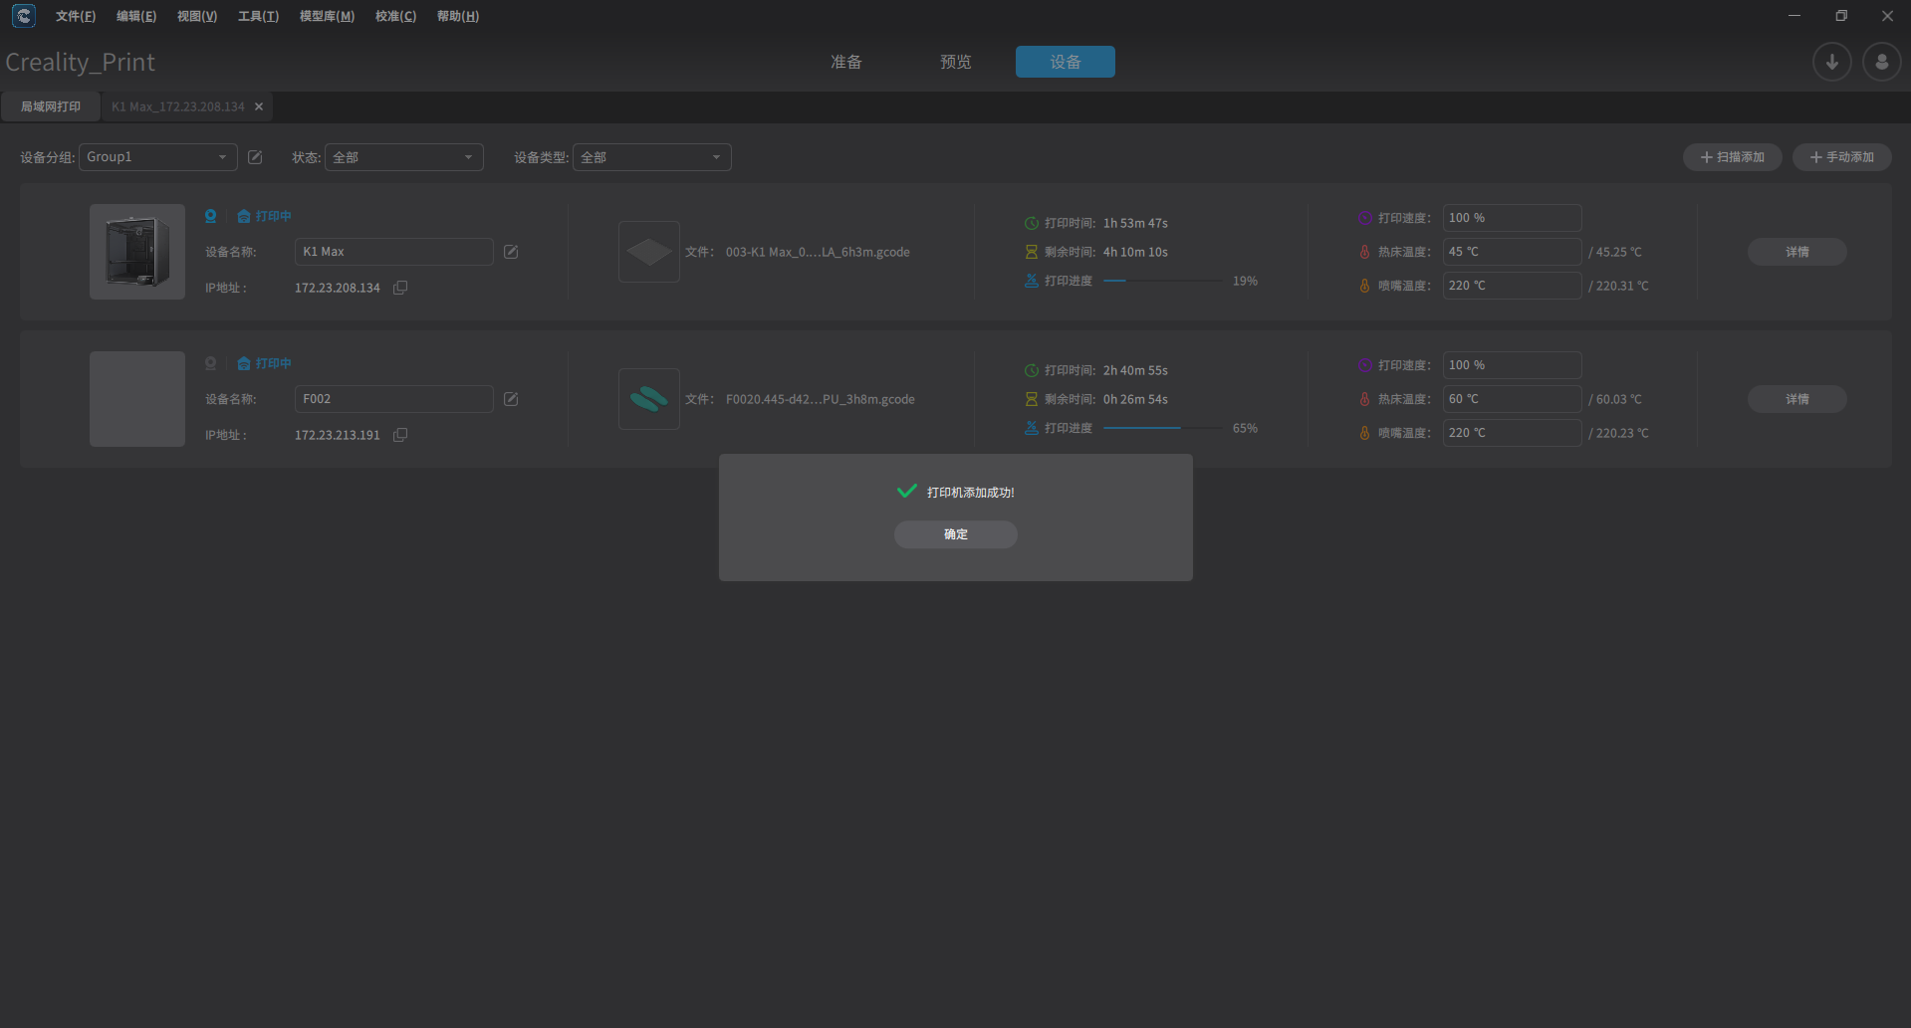Open 详情 for K1 Max printer

point(1797,252)
